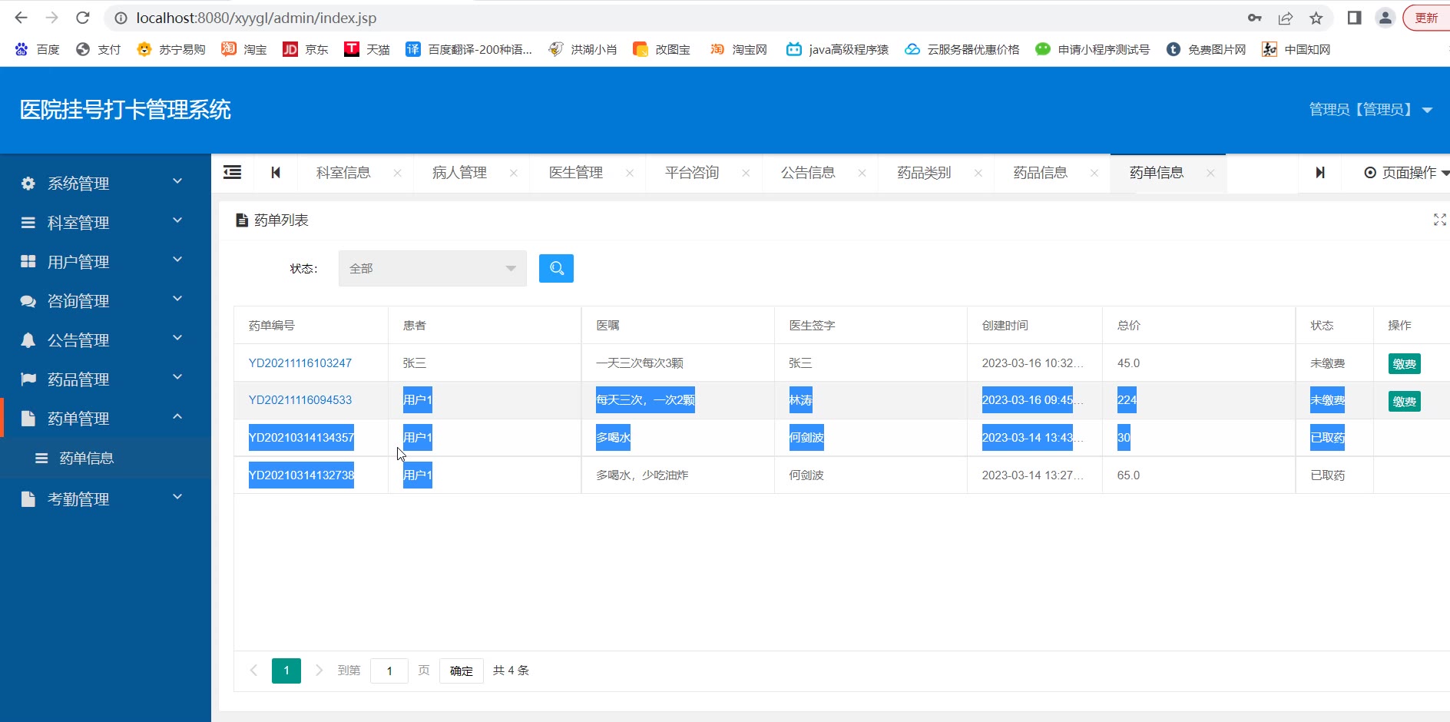Close the 医生管理 tab
Viewport: 1450px width, 722px height.
pos(630,173)
